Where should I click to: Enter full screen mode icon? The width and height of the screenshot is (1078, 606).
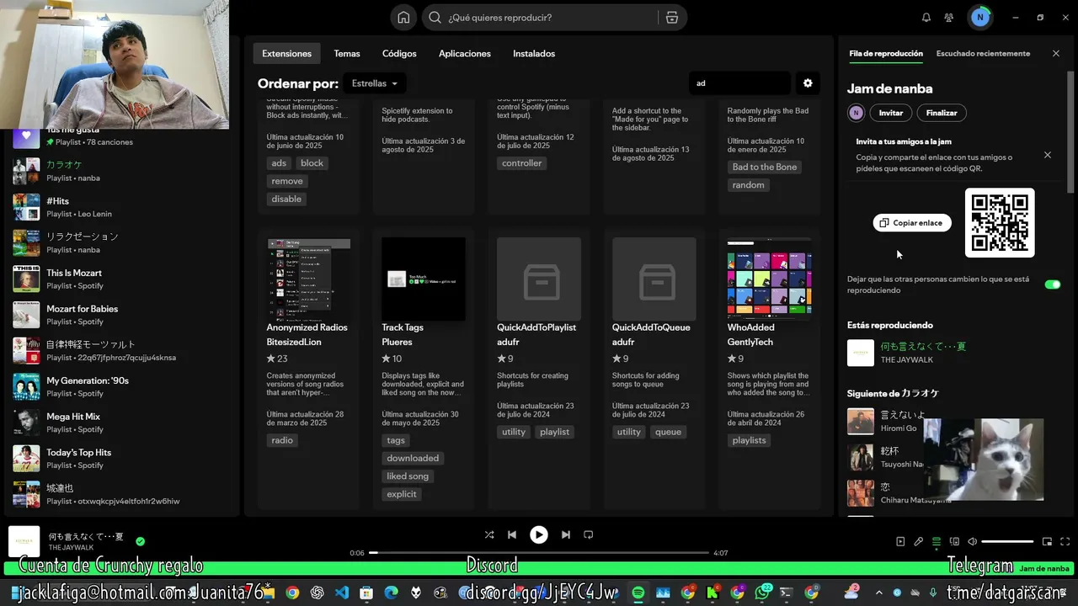point(1065,542)
